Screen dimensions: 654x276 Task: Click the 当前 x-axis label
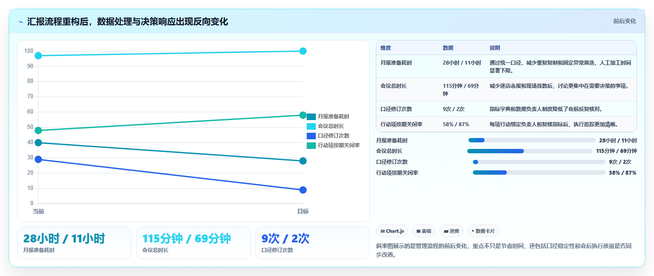pos(38,211)
